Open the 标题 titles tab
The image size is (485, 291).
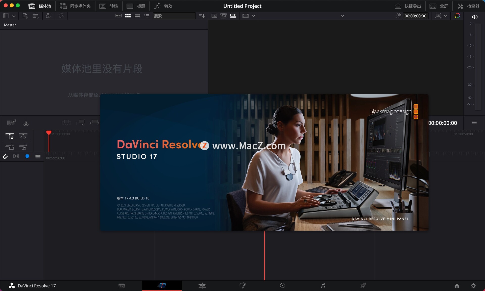pyautogui.click(x=136, y=6)
